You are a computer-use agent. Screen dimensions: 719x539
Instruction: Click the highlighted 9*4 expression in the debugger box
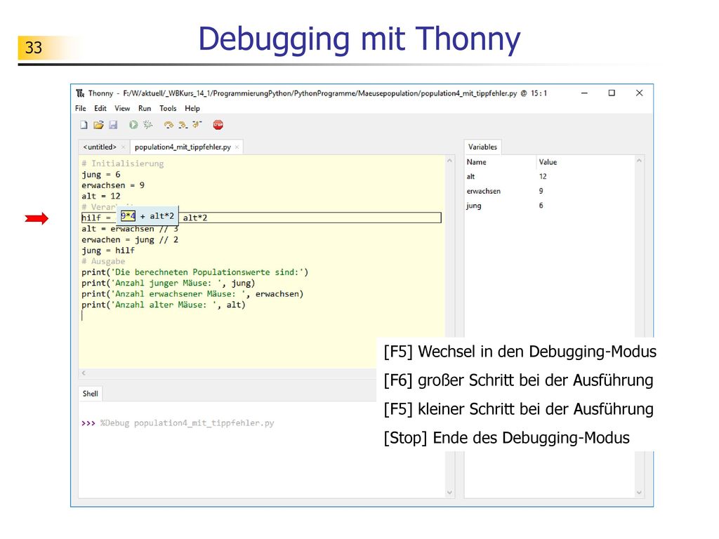128,216
